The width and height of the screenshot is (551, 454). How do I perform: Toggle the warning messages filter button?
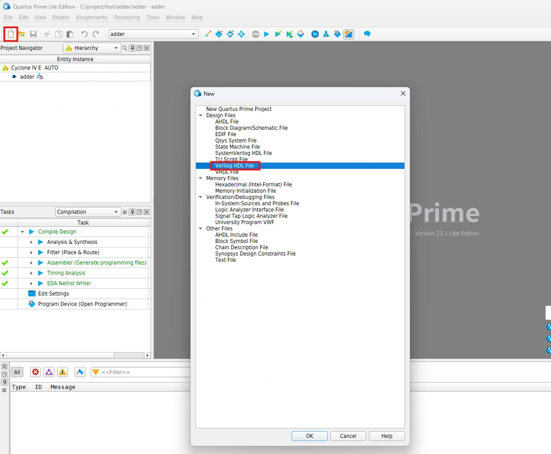tap(62, 372)
